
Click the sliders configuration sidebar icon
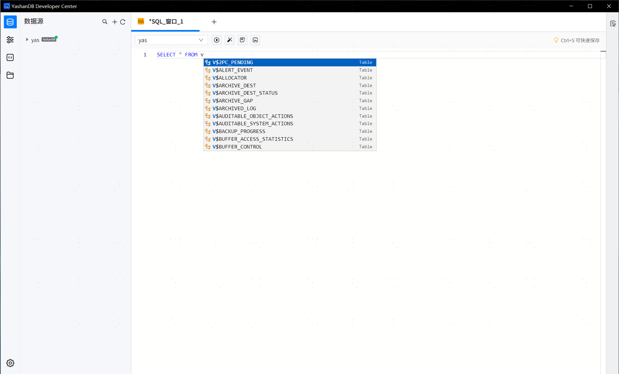[10, 40]
